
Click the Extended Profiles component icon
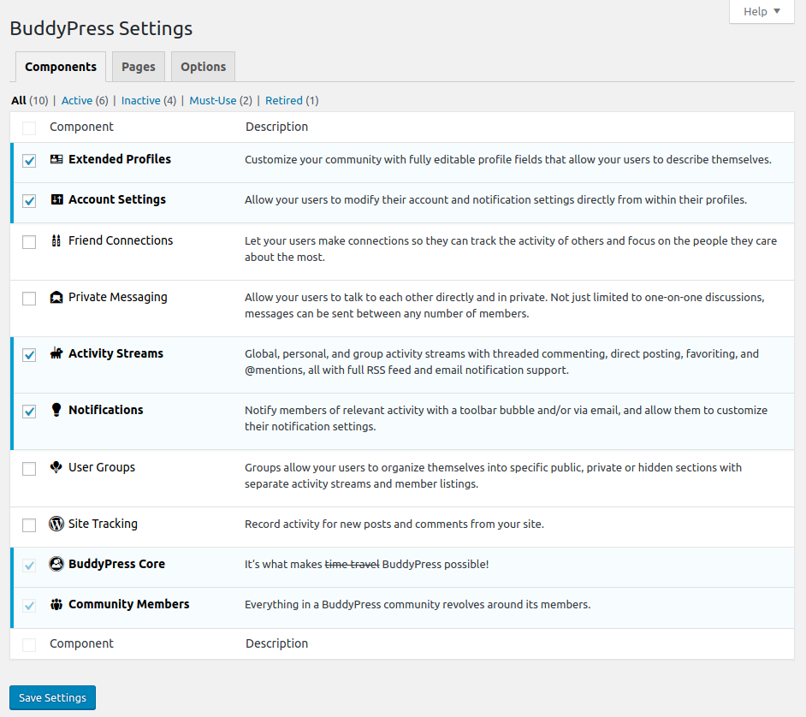pyautogui.click(x=56, y=159)
